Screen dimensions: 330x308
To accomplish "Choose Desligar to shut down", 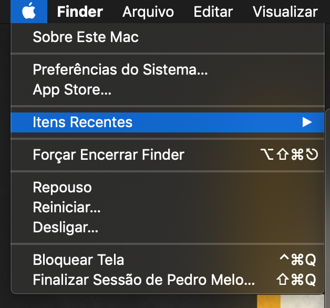I will coord(65,228).
